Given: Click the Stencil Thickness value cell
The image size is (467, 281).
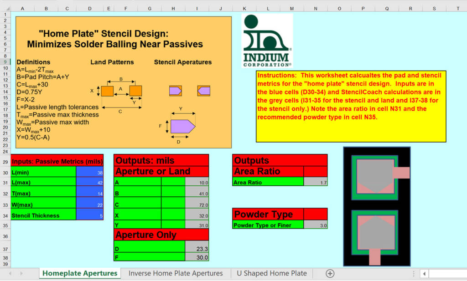Looking at the screenshot, I should (x=89, y=215).
